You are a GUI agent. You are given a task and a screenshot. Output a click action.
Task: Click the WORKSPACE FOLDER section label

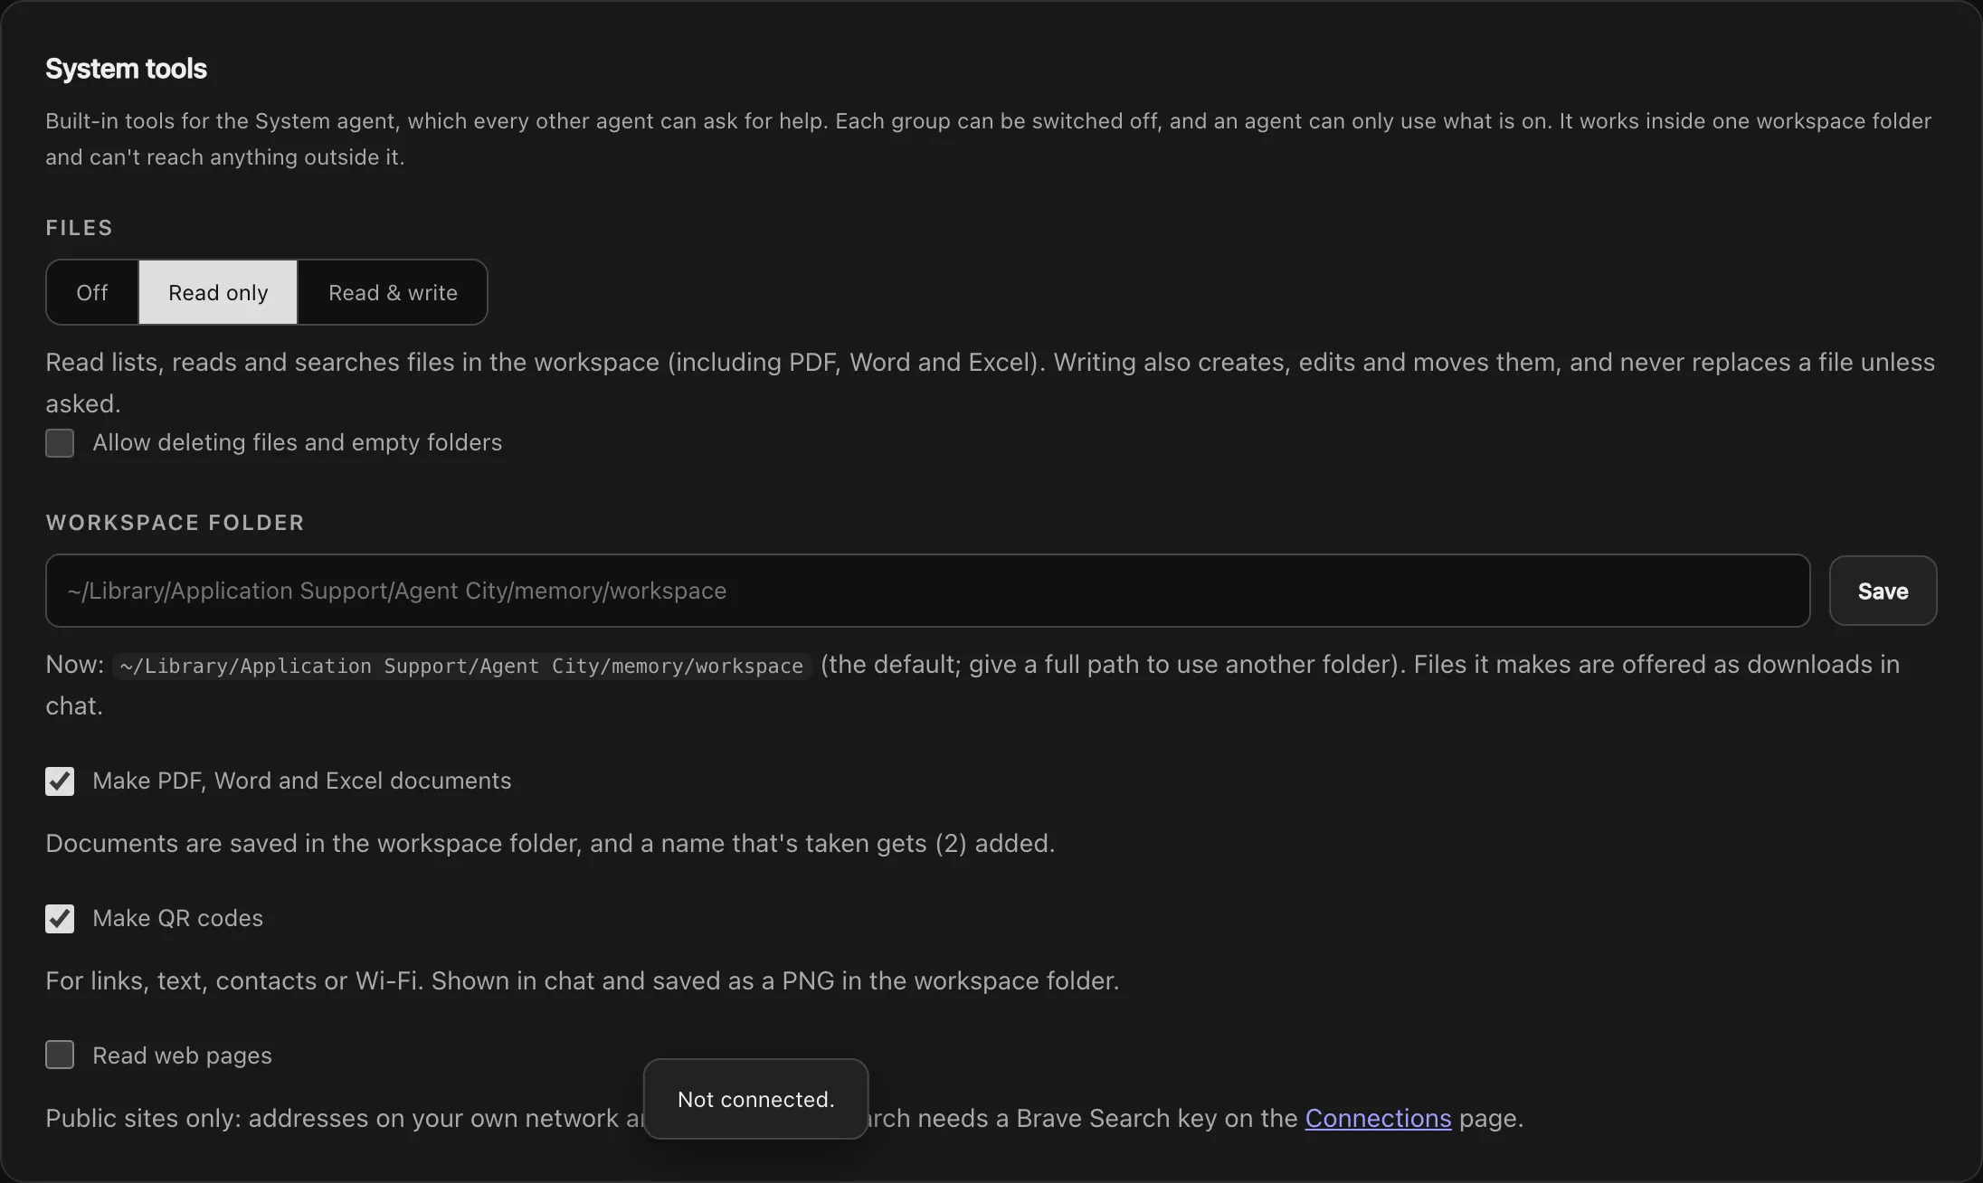coord(175,523)
